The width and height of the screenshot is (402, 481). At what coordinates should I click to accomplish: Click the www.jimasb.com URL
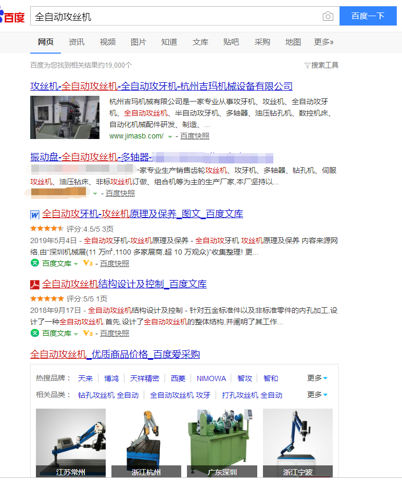pyautogui.click(x=136, y=136)
